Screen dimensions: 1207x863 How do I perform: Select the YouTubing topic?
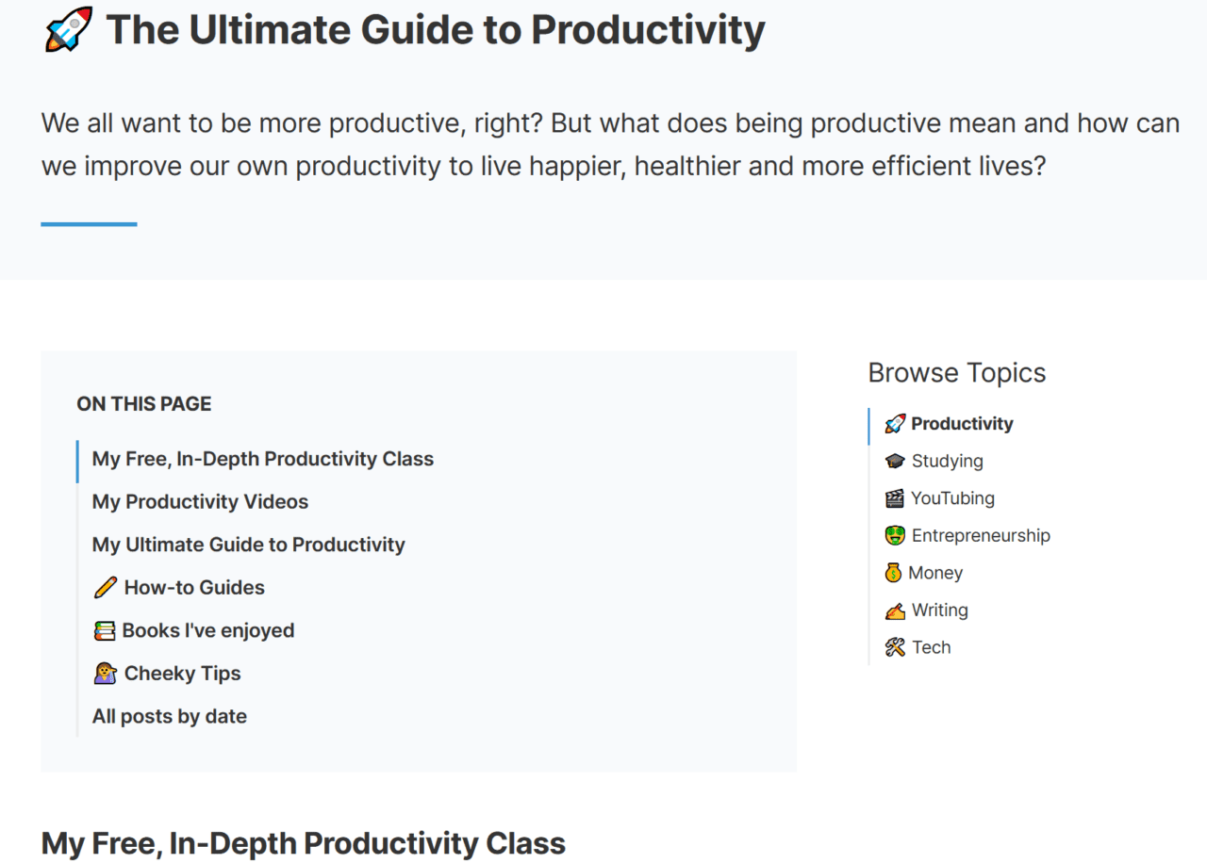pyautogui.click(x=952, y=498)
